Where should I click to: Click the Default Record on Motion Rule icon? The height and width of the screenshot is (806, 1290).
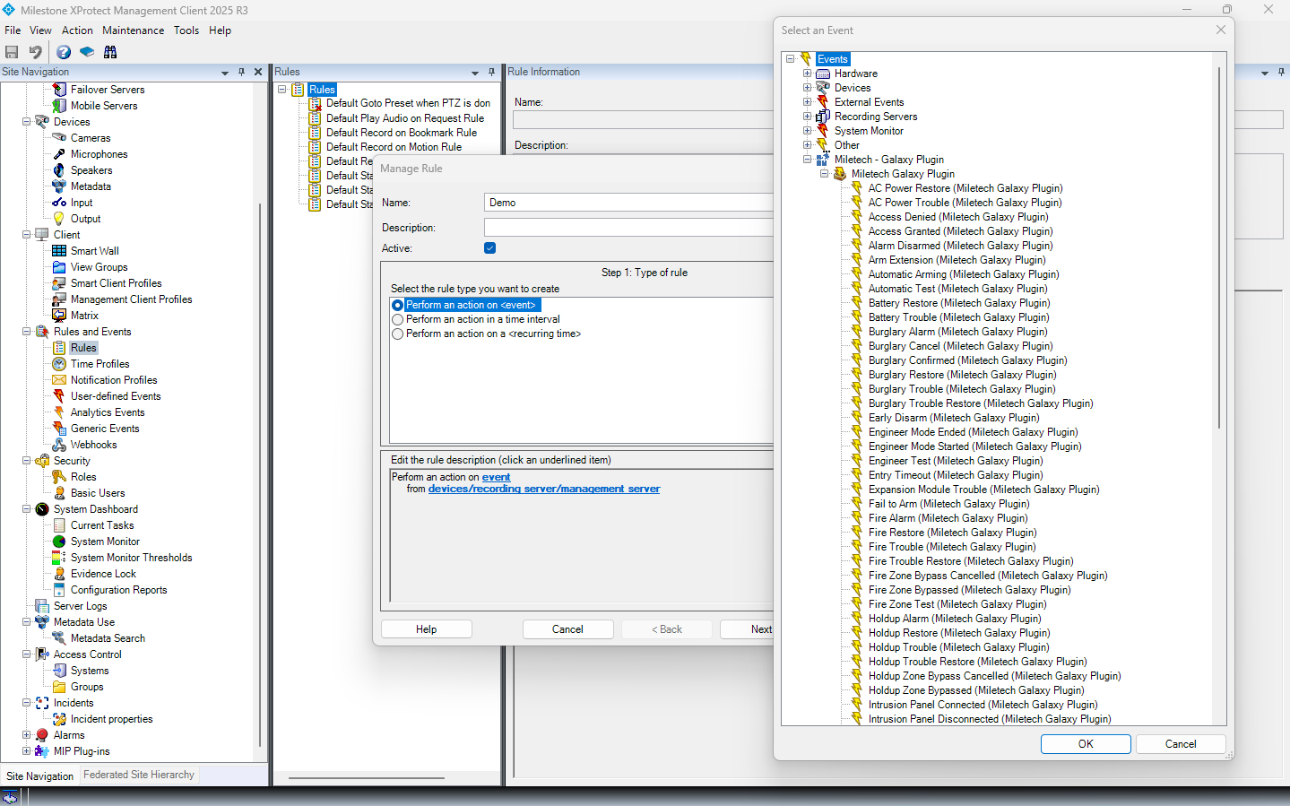316,147
